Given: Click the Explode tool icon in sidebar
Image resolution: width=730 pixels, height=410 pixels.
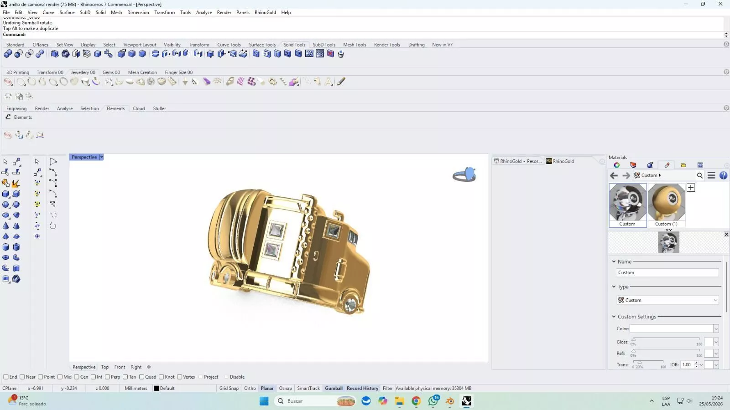Looking at the screenshot, I should point(16,183).
